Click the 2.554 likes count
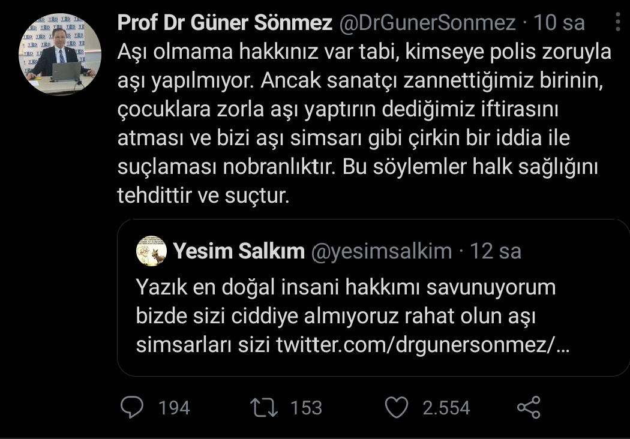630x439 pixels. pos(446,408)
